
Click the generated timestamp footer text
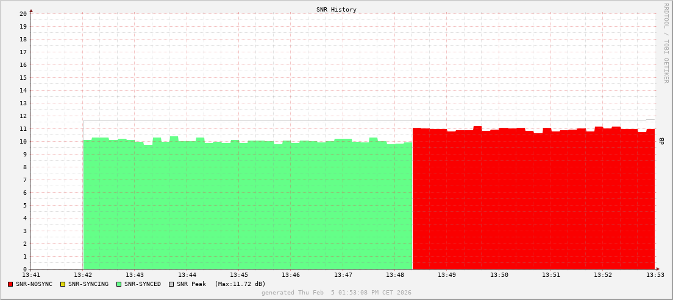click(x=336, y=293)
